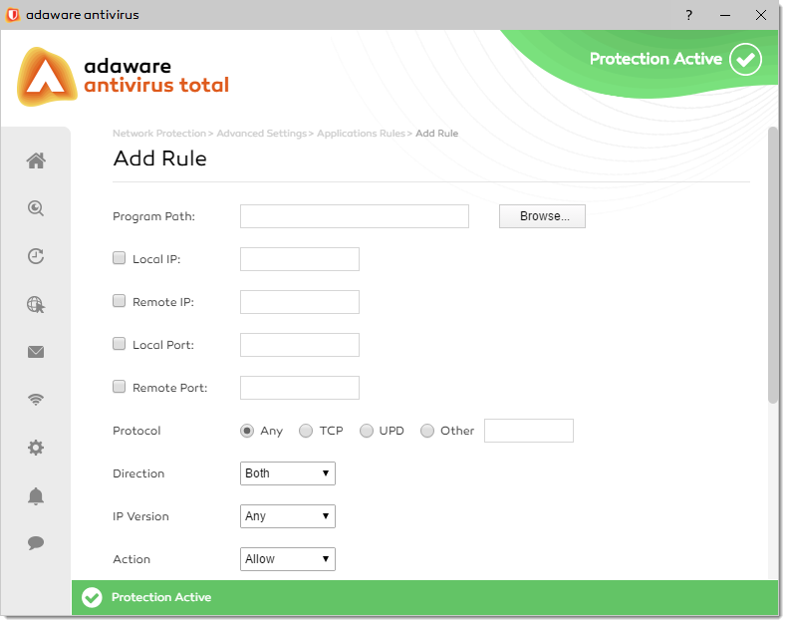Enable the Local IP checkbox

tap(119, 258)
